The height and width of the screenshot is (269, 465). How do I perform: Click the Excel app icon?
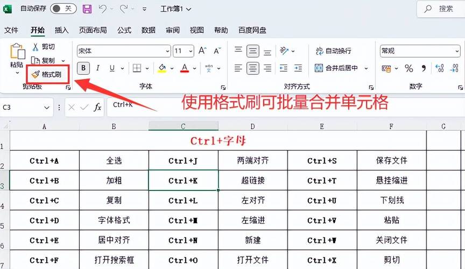7,9
